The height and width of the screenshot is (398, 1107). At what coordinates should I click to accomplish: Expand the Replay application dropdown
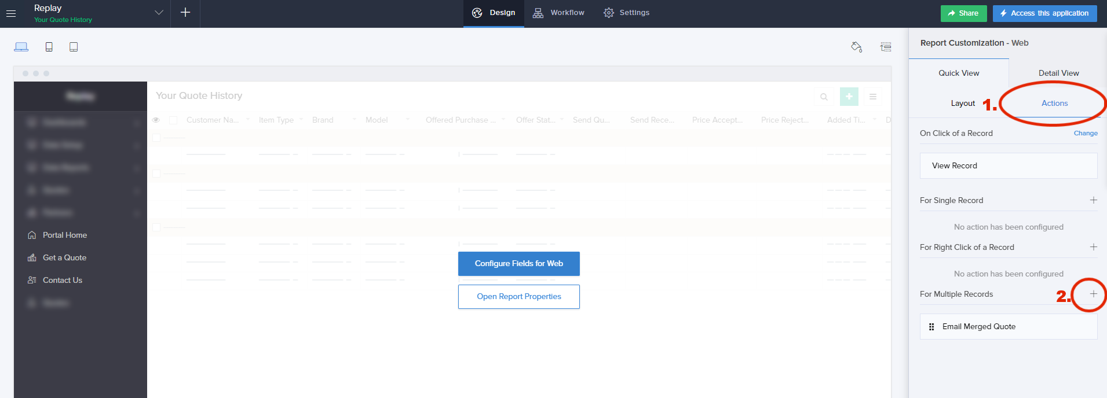click(159, 13)
